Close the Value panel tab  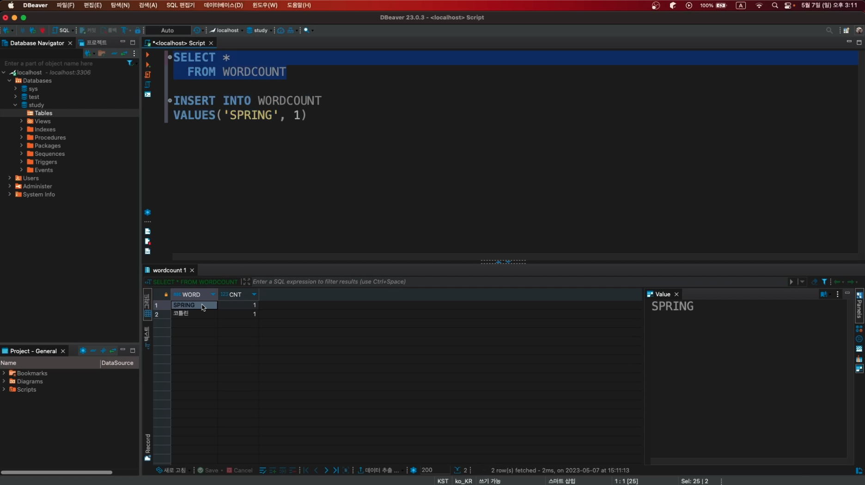coord(676,295)
